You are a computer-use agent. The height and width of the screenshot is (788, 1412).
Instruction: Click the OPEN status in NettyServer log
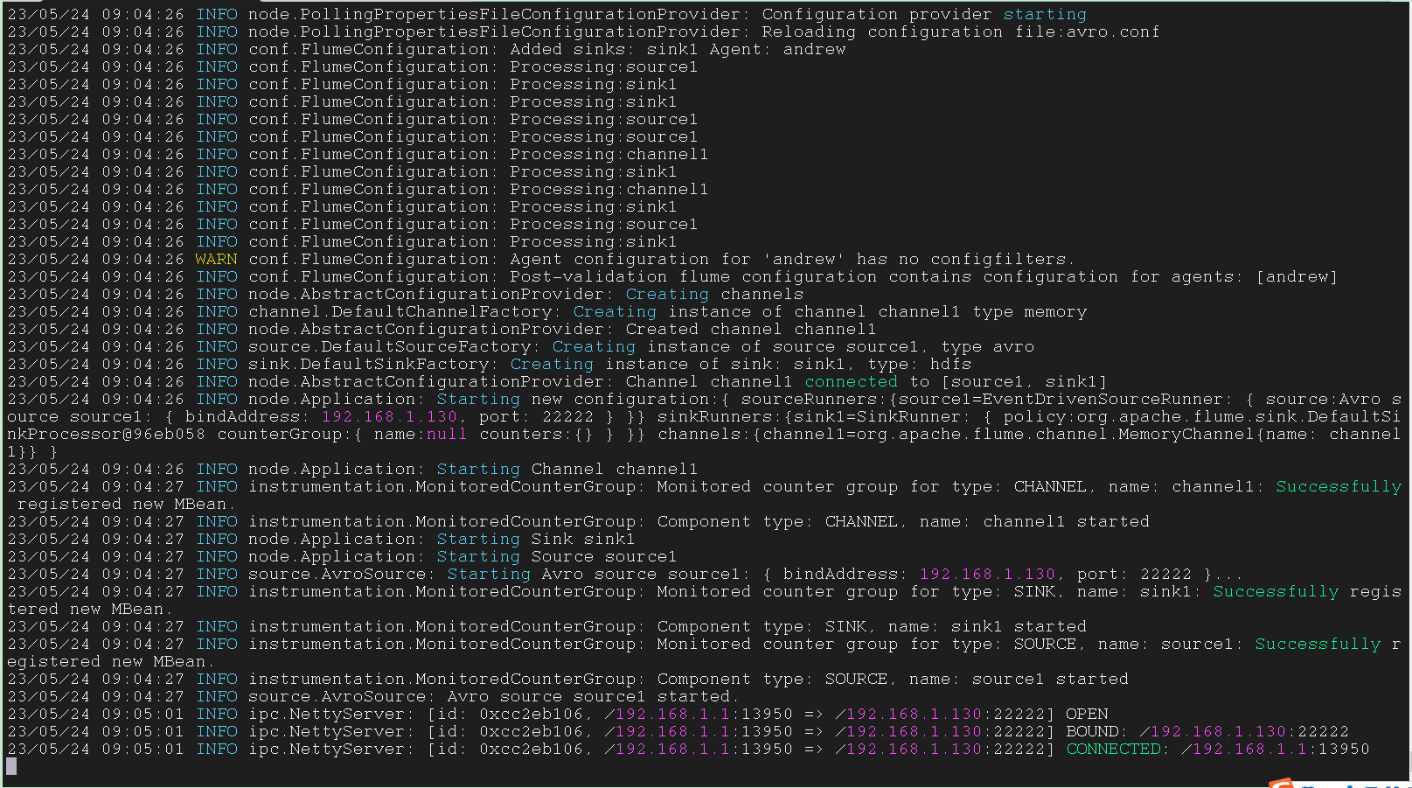coord(1087,714)
